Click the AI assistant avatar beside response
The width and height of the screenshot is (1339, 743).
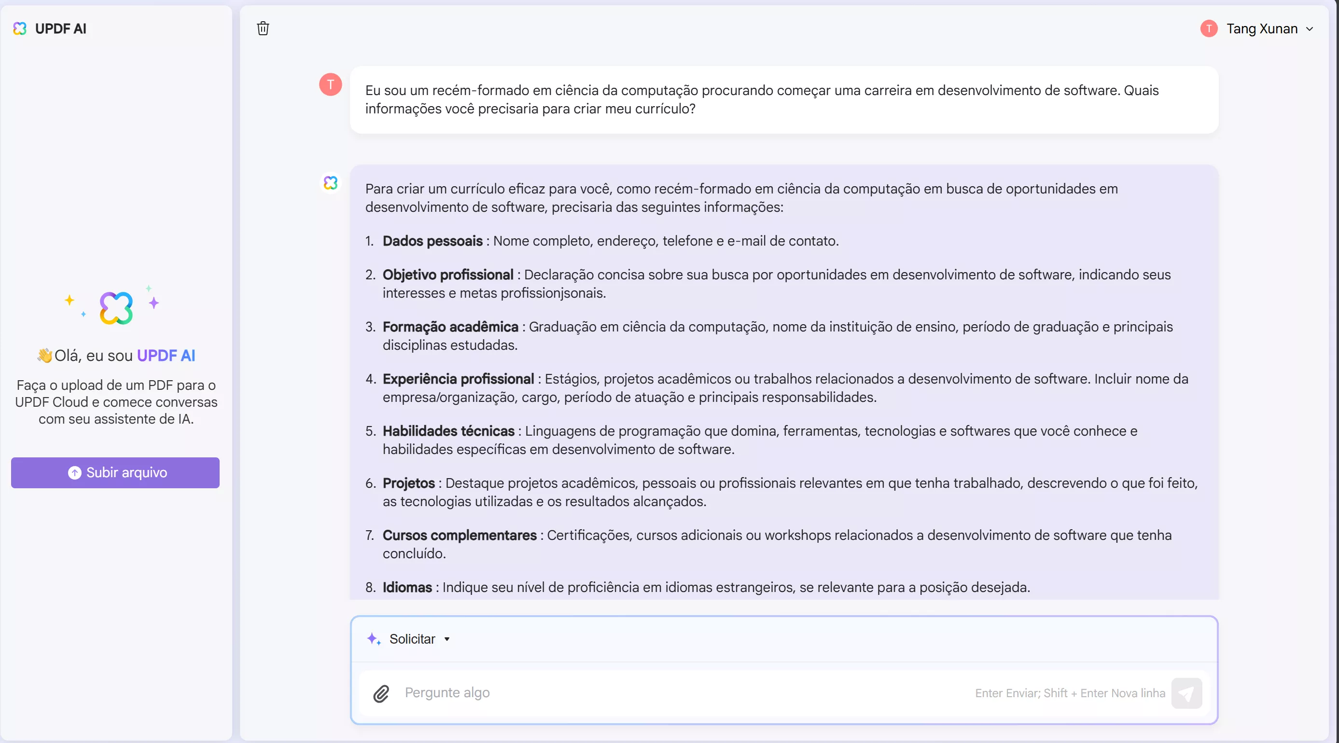coord(331,183)
